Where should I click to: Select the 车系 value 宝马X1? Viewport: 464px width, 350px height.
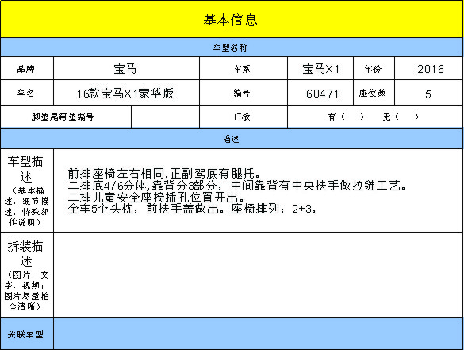pos(320,69)
